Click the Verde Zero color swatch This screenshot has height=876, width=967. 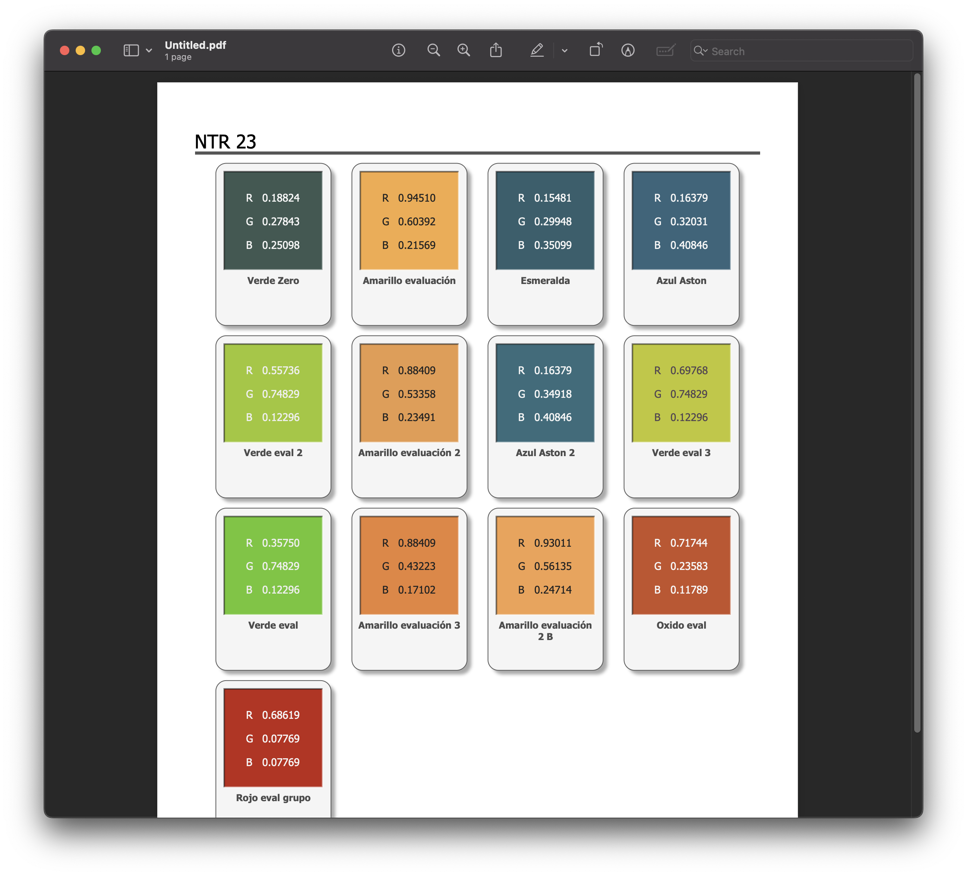[273, 221]
